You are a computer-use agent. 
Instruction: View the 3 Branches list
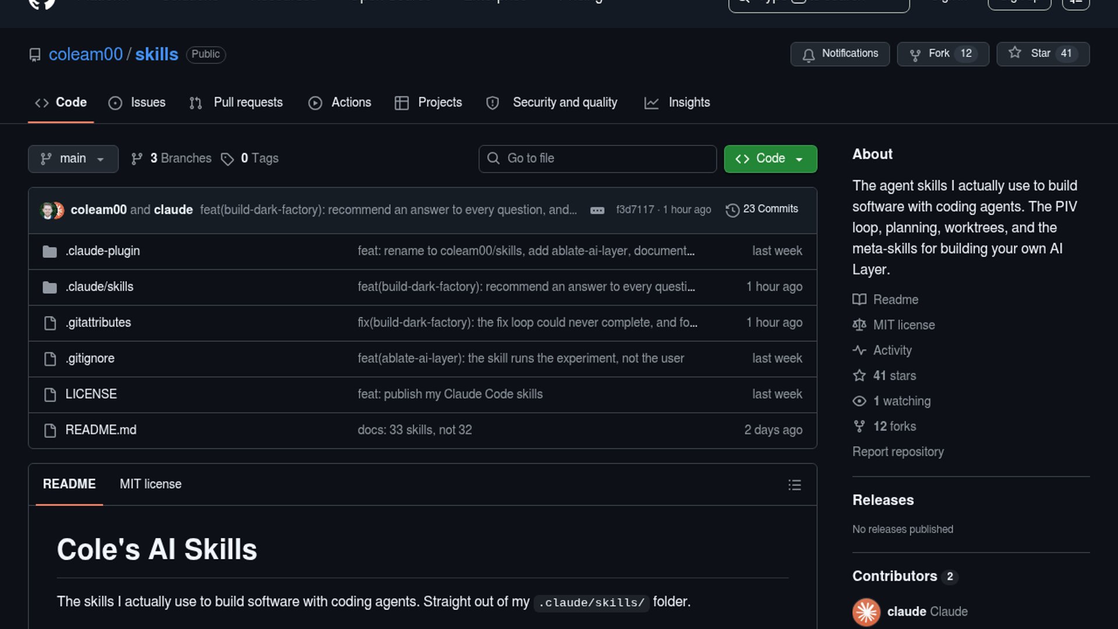[x=171, y=158]
